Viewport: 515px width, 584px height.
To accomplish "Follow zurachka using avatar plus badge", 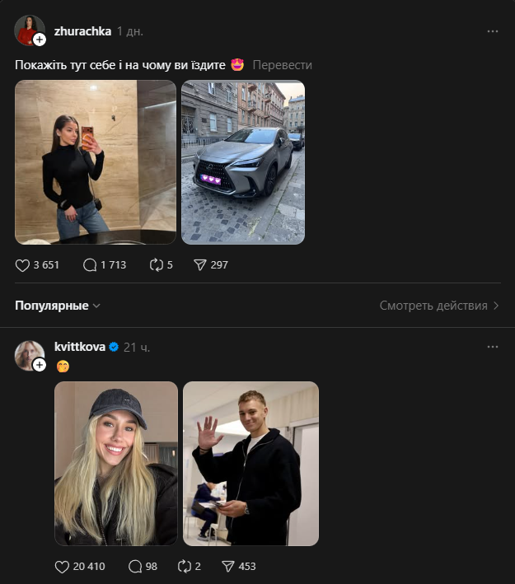I will pyautogui.click(x=40, y=40).
